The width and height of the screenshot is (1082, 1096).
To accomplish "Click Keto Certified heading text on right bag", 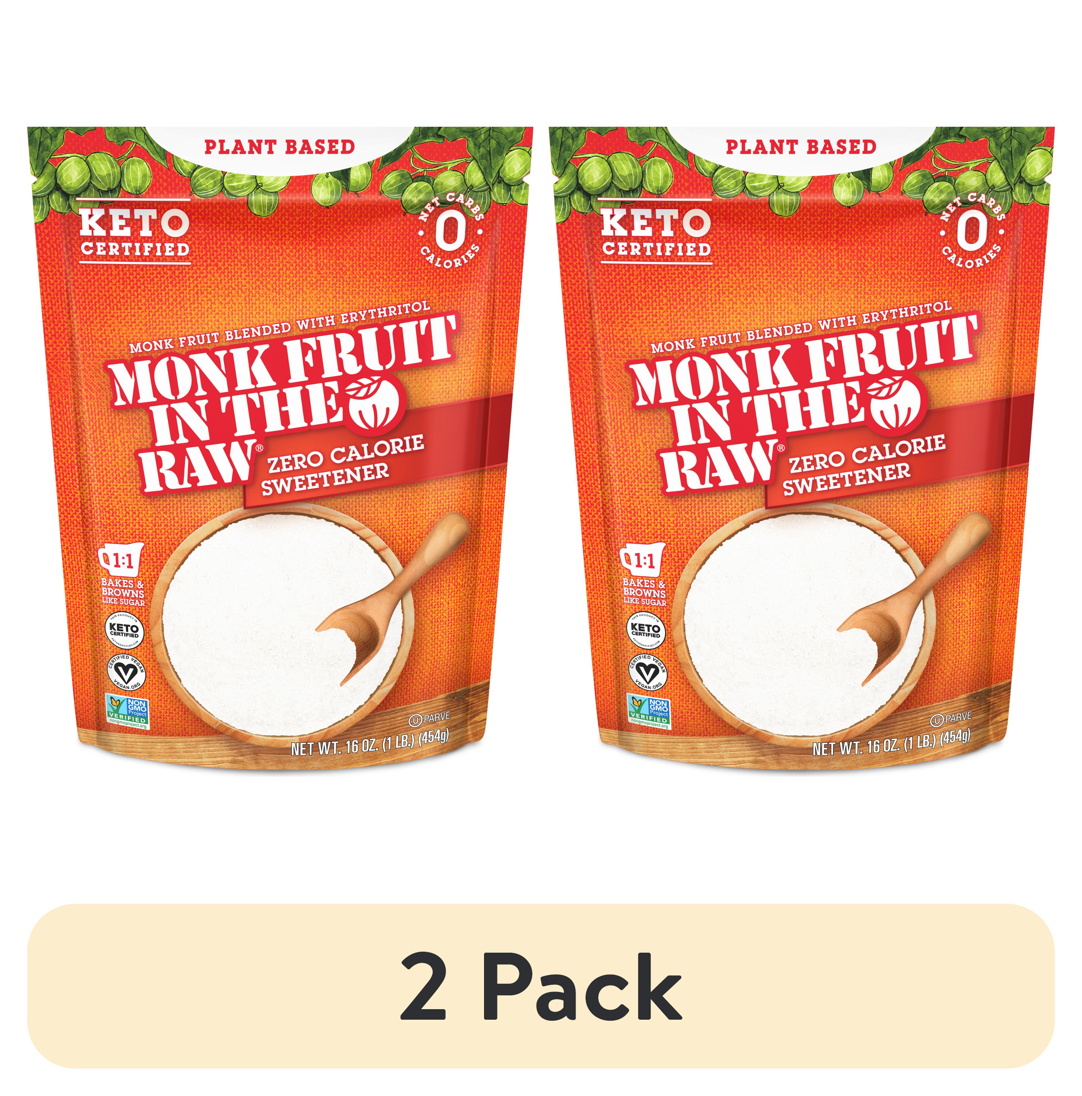I will (656, 233).
